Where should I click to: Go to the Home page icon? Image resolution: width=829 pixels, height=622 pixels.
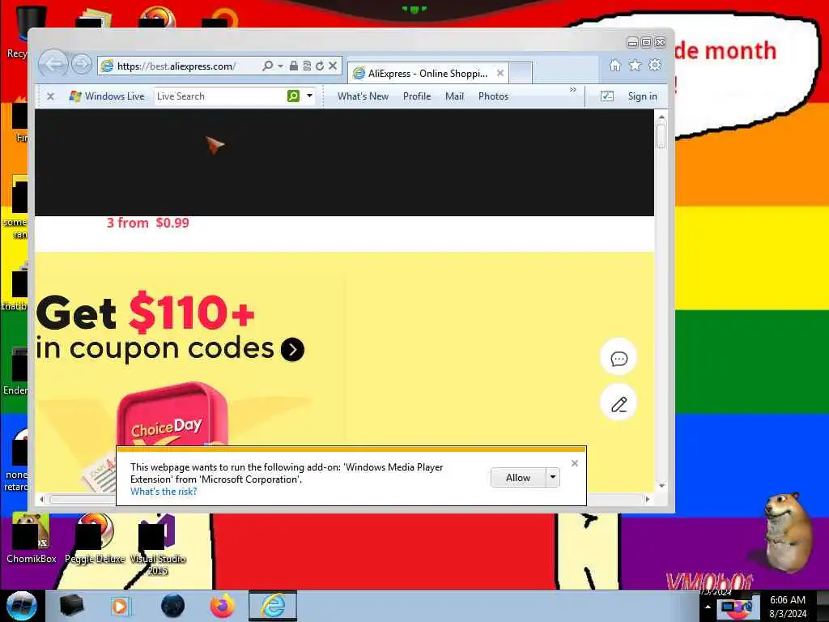(615, 65)
